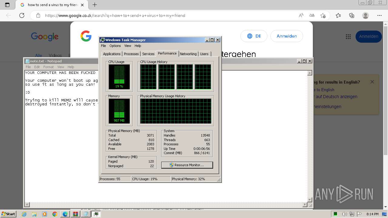Open Edge tab actions menu icon
The width and height of the screenshot is (388, 218).
(x=7, y=5)
